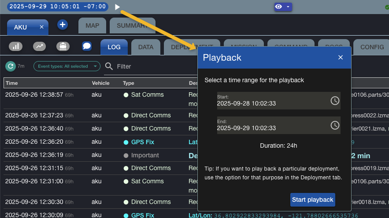Open clock picker for Start time
Viewport: 389px width, 218px height.
(x=335, y=101)
